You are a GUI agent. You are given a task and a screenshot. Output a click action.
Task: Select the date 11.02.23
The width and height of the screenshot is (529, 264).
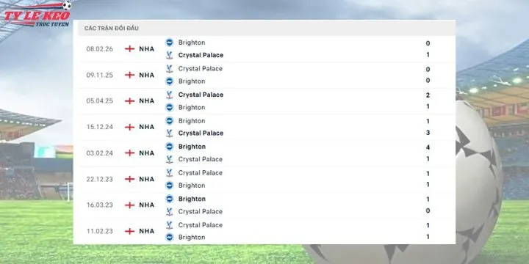click(99, 231)
